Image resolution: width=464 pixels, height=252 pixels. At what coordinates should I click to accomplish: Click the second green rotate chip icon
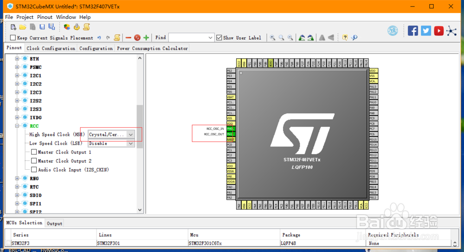pos(310,38)
